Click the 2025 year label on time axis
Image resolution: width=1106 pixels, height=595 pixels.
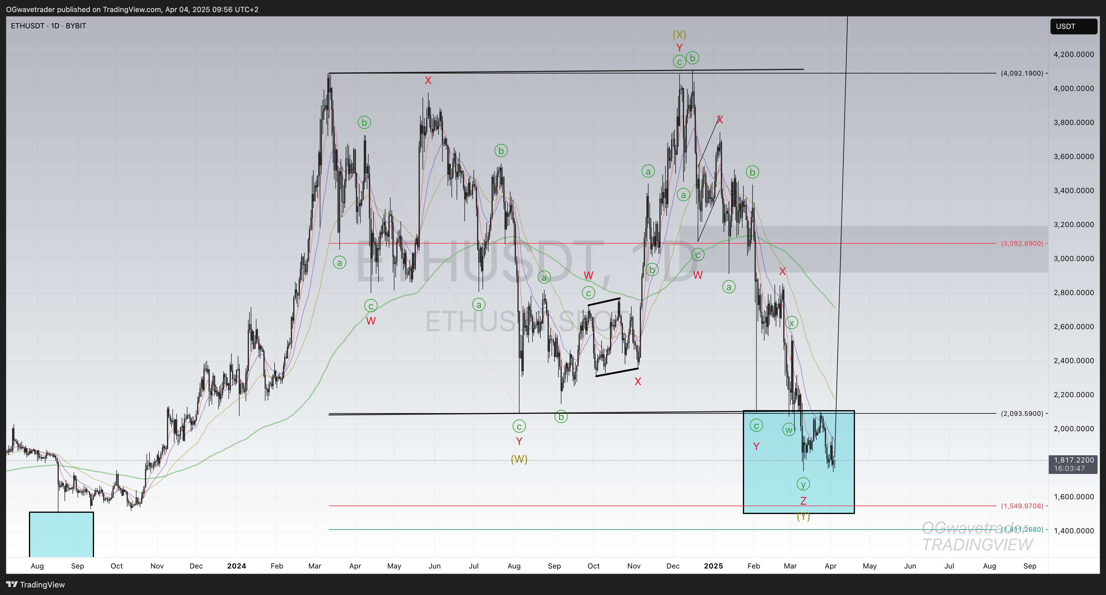[x=714, y=566]
